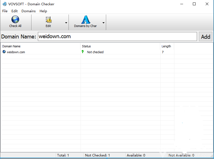
Task: Close the Domain Checker window
Action: (207, 4)
